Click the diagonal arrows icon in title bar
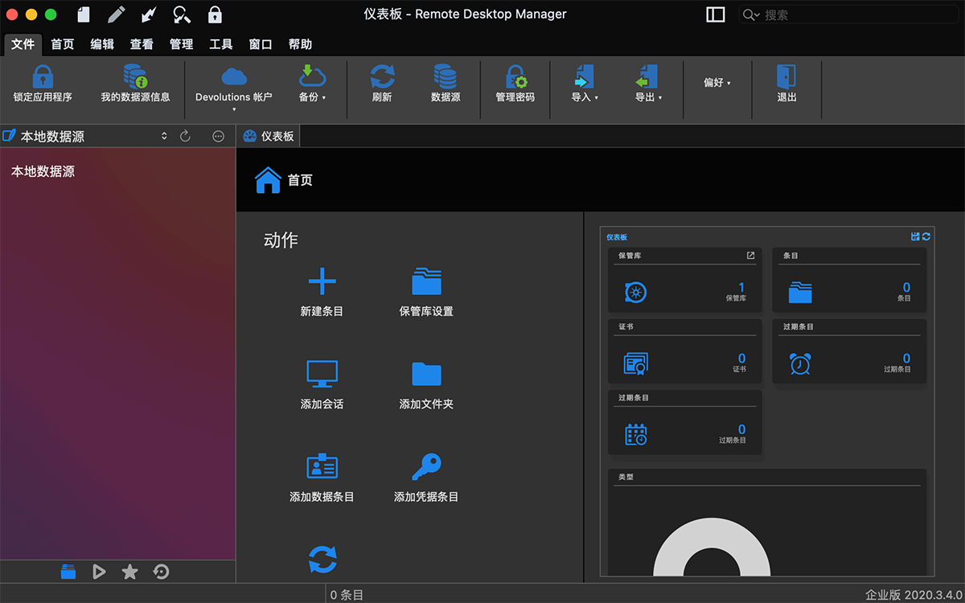The image size is (965, 603). [149, 14]
